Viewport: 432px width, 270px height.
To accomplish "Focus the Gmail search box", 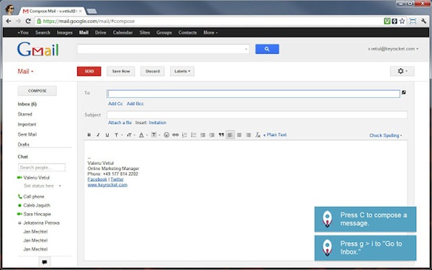I will click(x=163, y=49).
